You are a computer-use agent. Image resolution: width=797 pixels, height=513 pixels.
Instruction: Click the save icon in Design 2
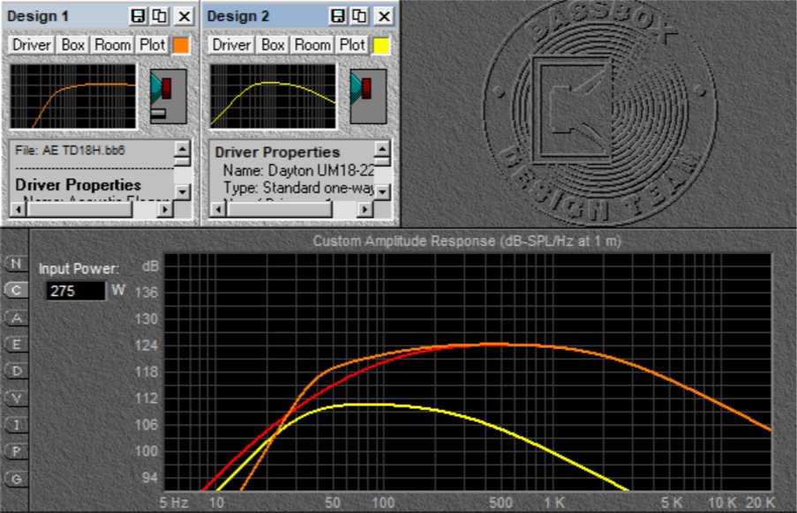pos(338,16)
